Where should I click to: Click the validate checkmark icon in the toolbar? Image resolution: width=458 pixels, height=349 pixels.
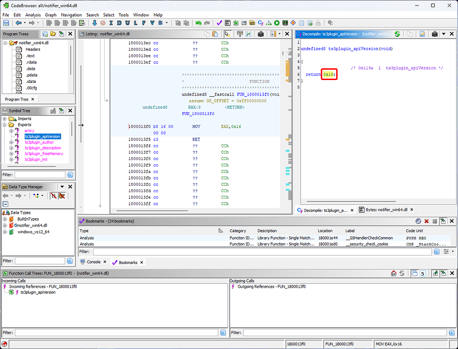pyautogui.click(x=219, y=23)
